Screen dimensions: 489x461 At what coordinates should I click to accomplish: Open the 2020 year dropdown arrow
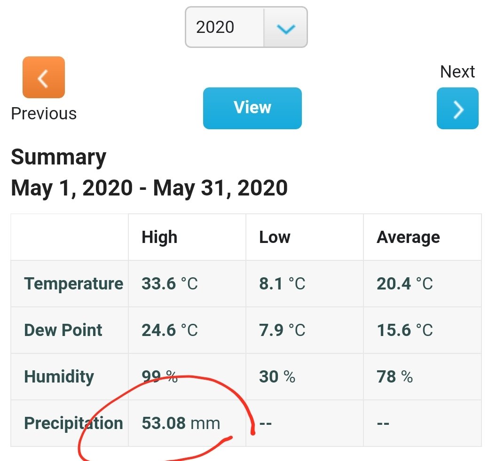(286, 27)
